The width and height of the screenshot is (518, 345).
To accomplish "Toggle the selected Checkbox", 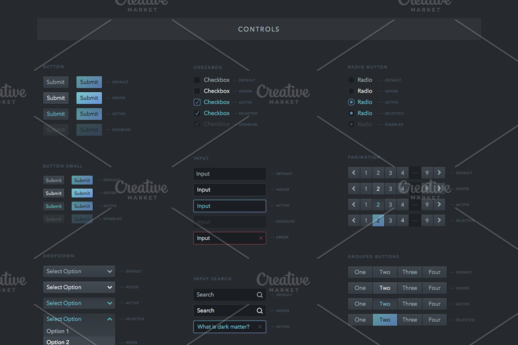I will click(x=197, y=113).
